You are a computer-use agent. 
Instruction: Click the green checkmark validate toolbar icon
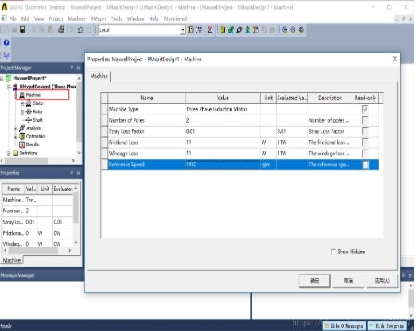coord(231,29)
